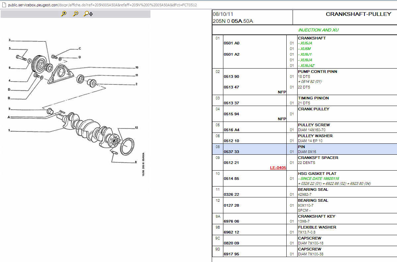Click the XU5M engine variant
The height and width of the screenshot is (262, 397).
(x=304, y=49)
